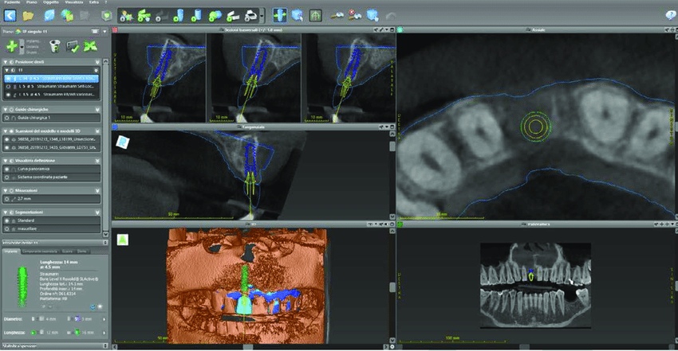This screenshot has width=678, height=351.
Task: Toggle visibility of Standard segmentation
Action: (8, 220)
